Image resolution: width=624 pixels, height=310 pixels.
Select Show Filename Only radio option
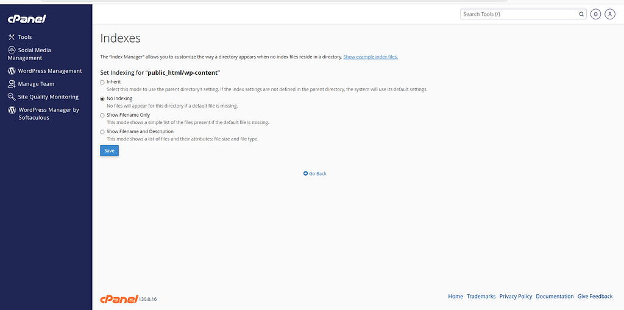pos(102,115)
